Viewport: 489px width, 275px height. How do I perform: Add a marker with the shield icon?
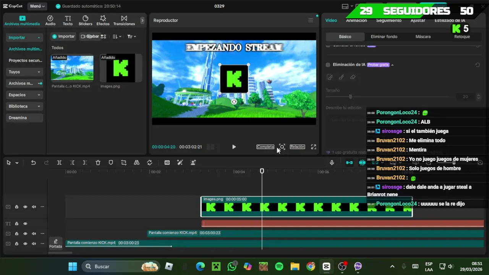pyautogui.click(x=111, y=163)
